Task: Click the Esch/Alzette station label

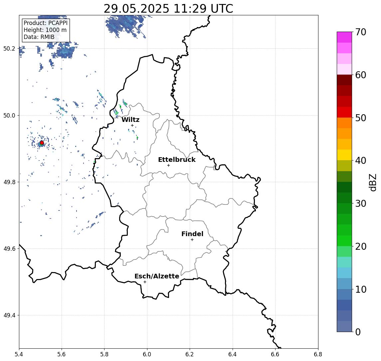Action: 157,276
